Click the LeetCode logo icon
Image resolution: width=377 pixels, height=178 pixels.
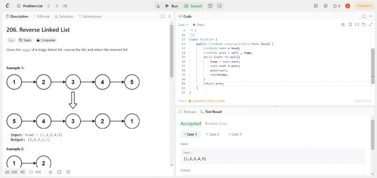click(x=8, y=6)
